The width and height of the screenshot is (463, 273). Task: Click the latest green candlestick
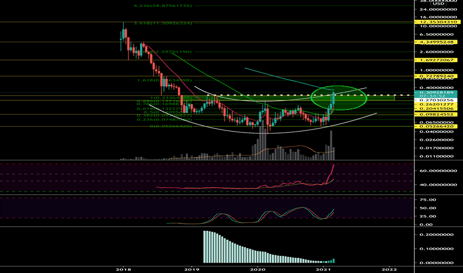click(x=334, y=98)
